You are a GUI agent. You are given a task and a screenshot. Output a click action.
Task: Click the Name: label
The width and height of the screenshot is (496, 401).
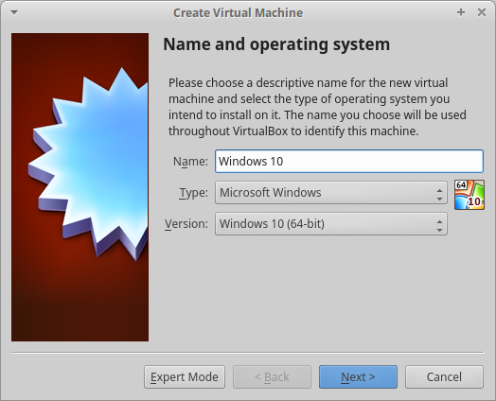(x=190, y=161)
